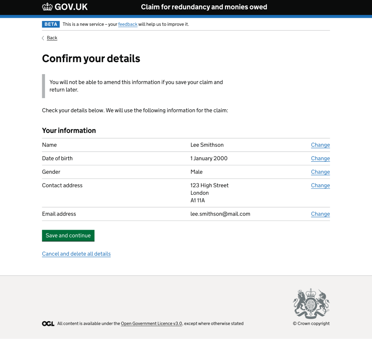
Task: Click the royal coat of arms crest
Action: 311,303
